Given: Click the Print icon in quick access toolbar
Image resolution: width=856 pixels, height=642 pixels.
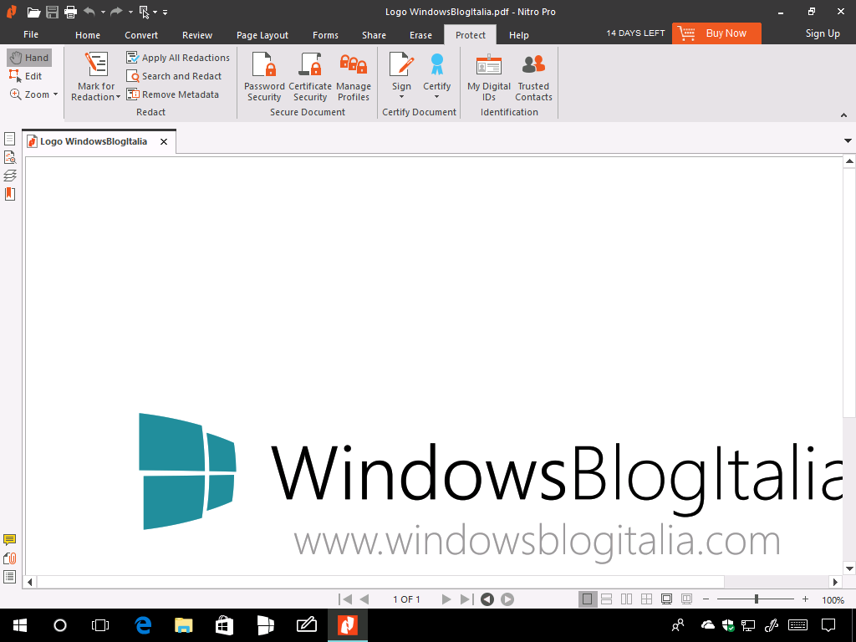Looking at the screenshot, I should tap(70, 12).
